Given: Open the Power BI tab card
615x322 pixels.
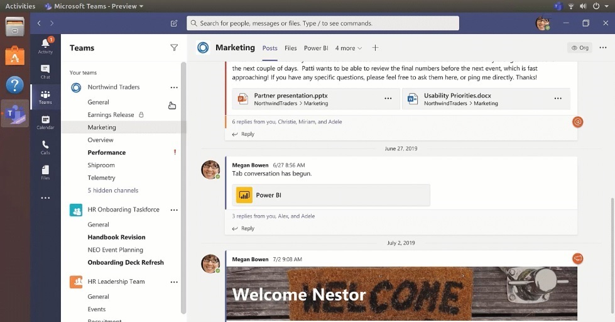Looking at the screenshot, I should (331, 195).
